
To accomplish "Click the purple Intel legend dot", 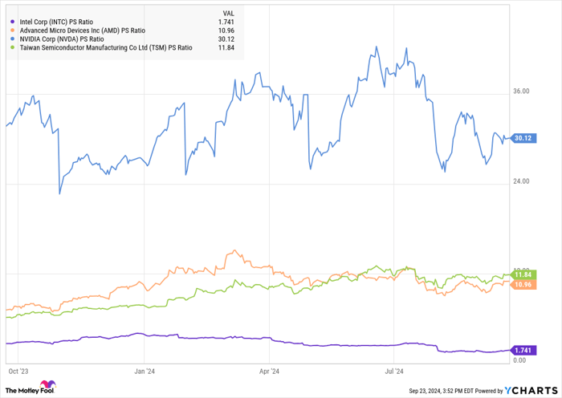I will pyautogui.click(x=13, y=22).
